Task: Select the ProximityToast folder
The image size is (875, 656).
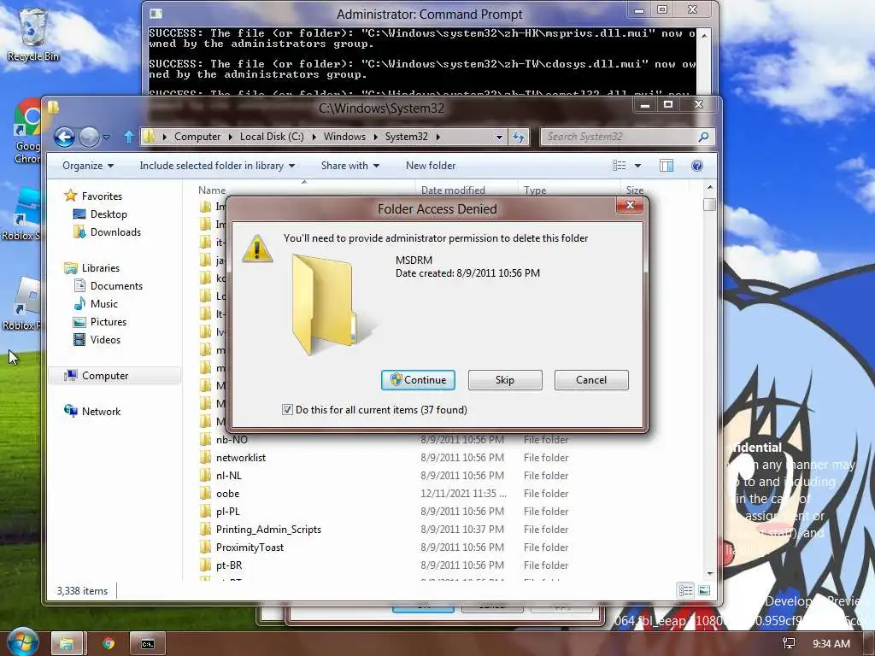Action: (x=249, y=548)
